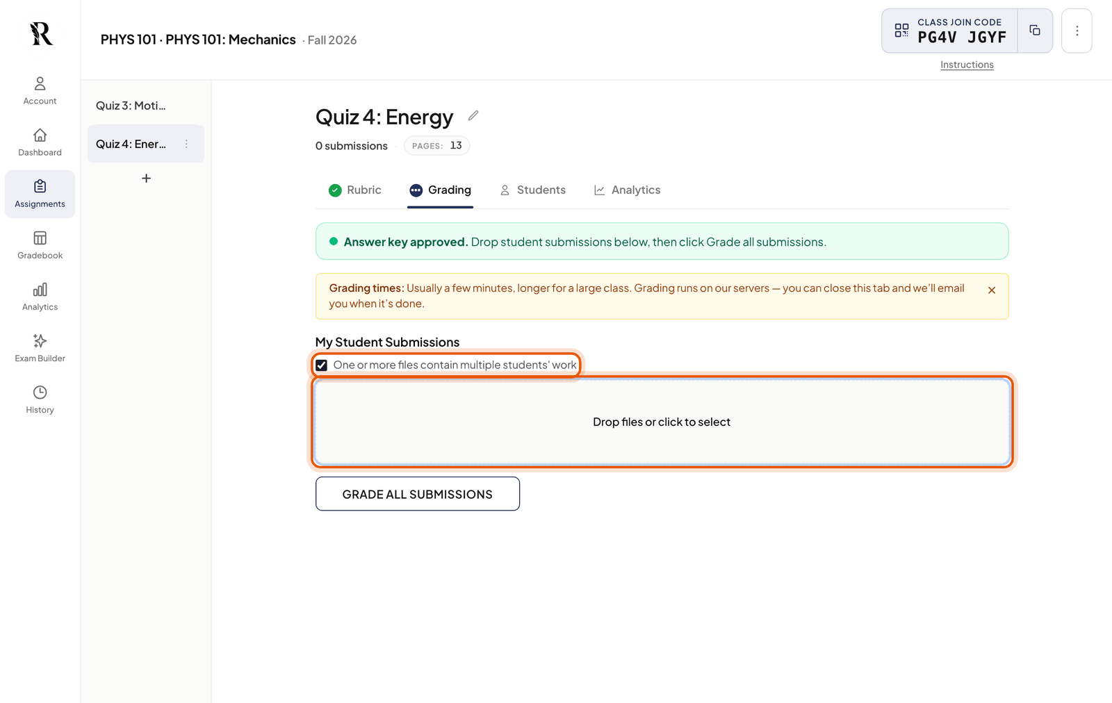This screenshot has width=1112, height=703.
Task: Copy the class join code
Action: coord(1035,31)
